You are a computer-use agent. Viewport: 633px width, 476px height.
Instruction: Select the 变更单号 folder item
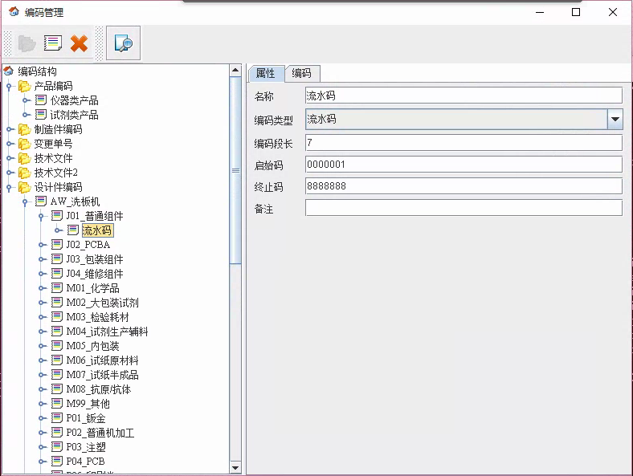53,144
